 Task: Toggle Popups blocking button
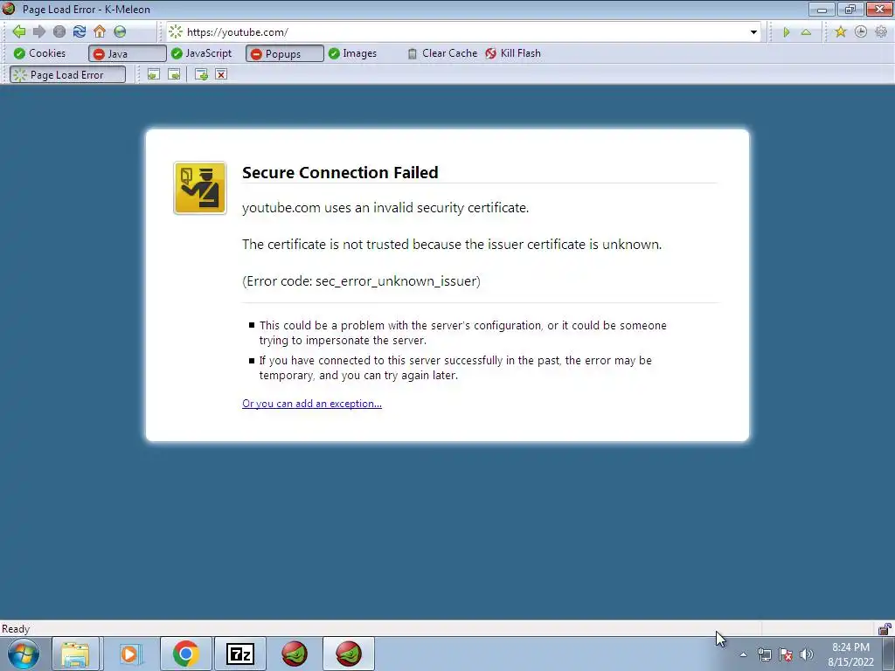(285, 53)
